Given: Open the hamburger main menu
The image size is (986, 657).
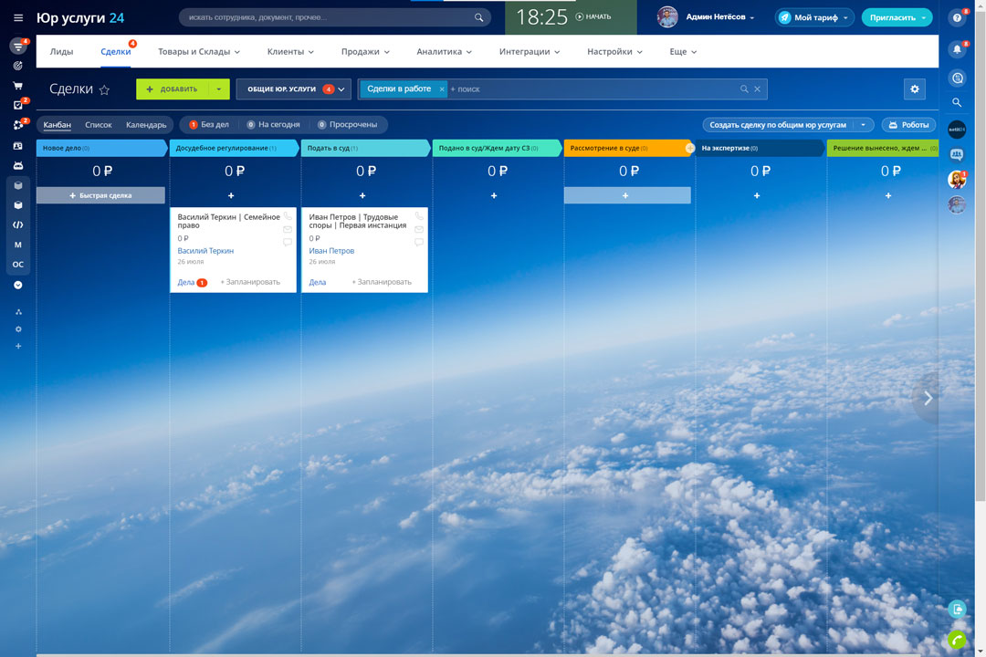Looking at the screenshot, I should pyautogui.click(x=18, y=17).
